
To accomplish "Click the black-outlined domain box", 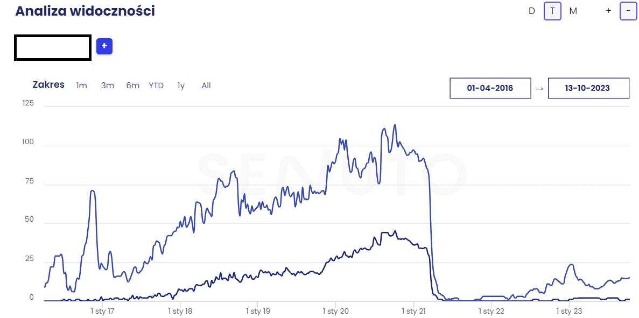I will point(53,48).
